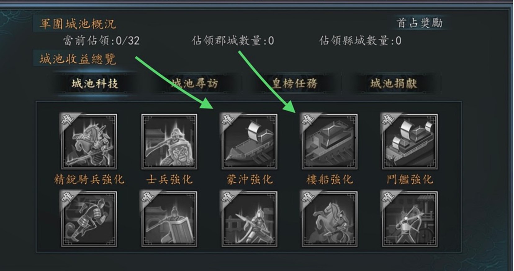Open the 首占獎勵 rewards button
The height and width of the screenshot is (271, 514).
click(419, 23)
